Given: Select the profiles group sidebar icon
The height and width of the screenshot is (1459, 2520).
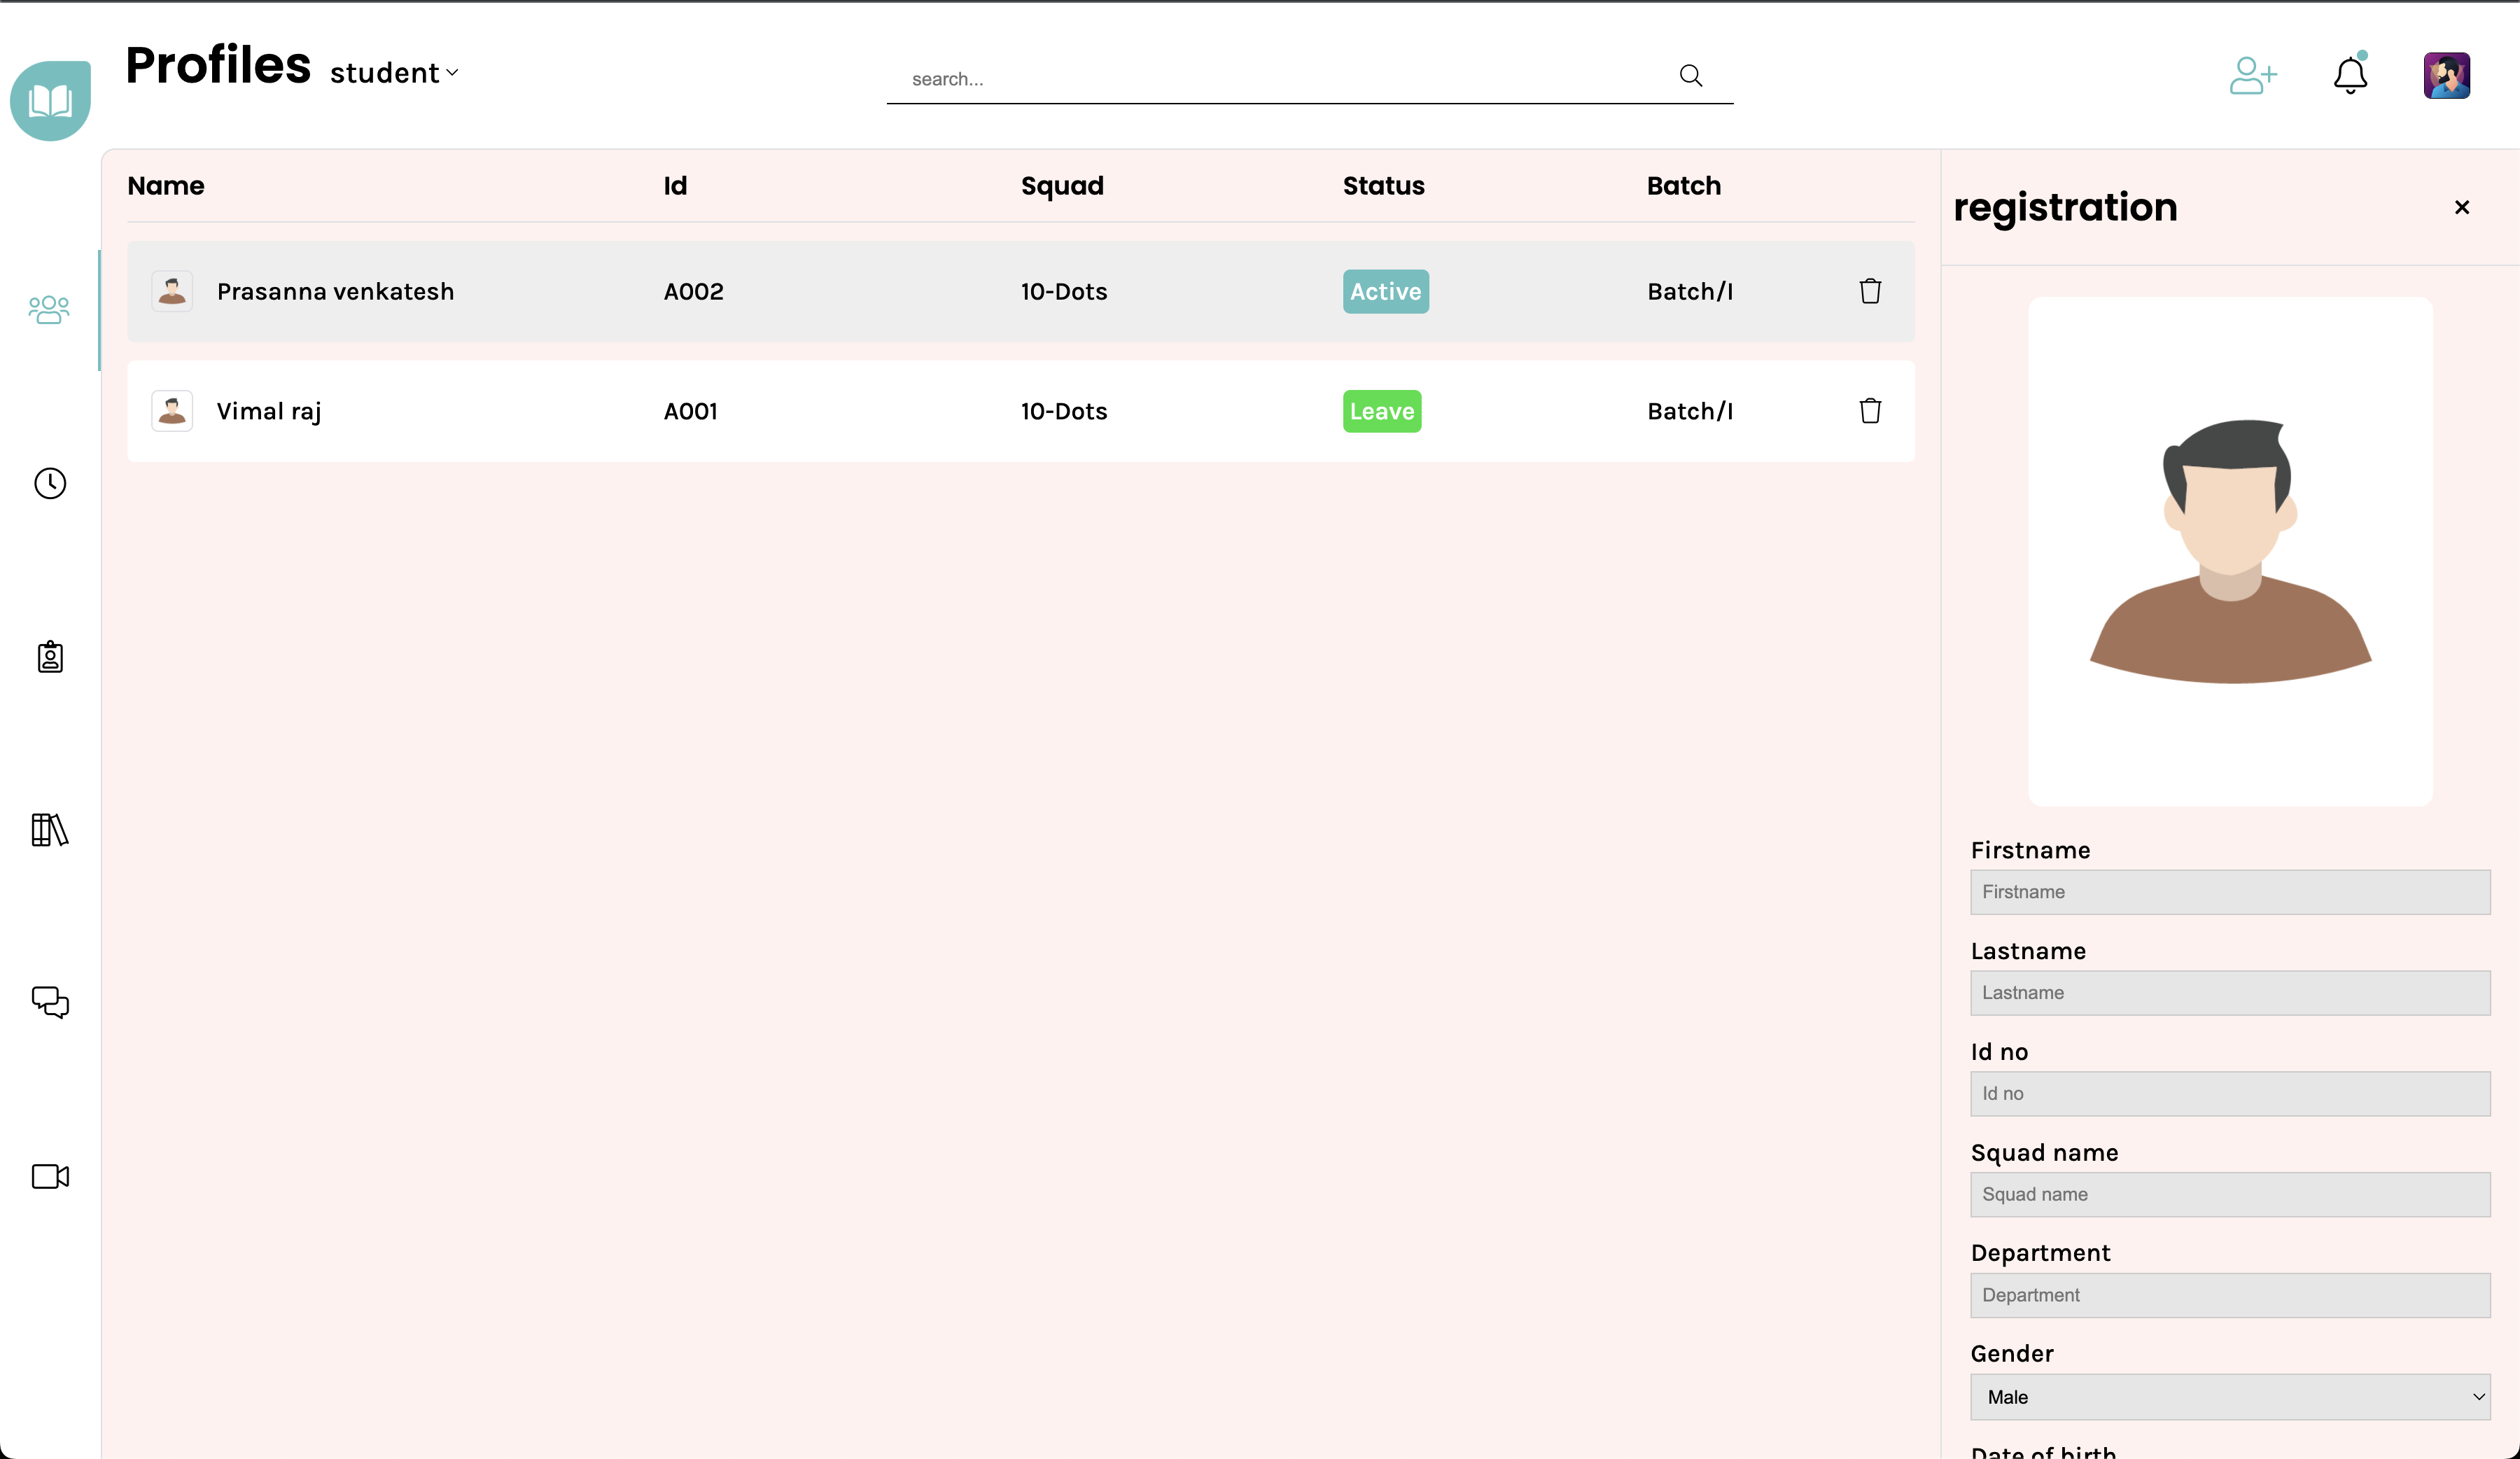Looking at the screenshot, I should coord(49,310).
